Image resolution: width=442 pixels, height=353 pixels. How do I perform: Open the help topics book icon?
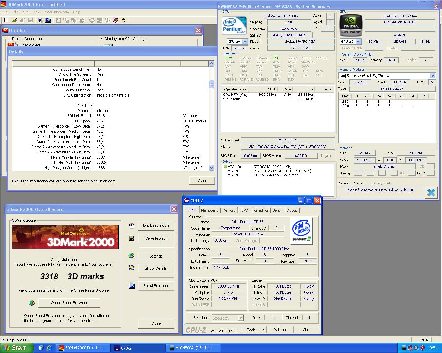pos(115,20)
